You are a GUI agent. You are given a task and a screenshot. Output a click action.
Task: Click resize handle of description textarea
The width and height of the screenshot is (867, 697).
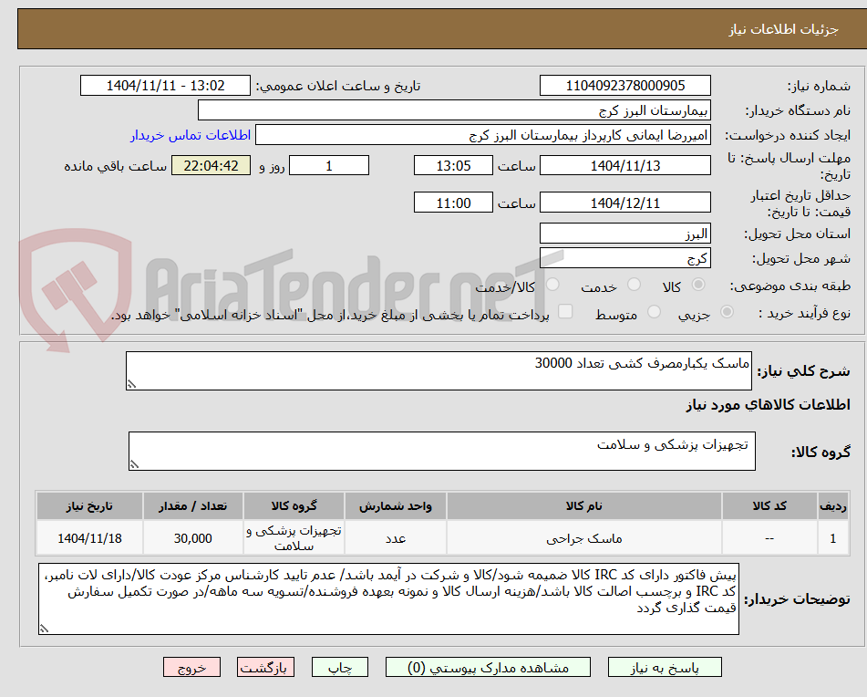coord(131,384)
